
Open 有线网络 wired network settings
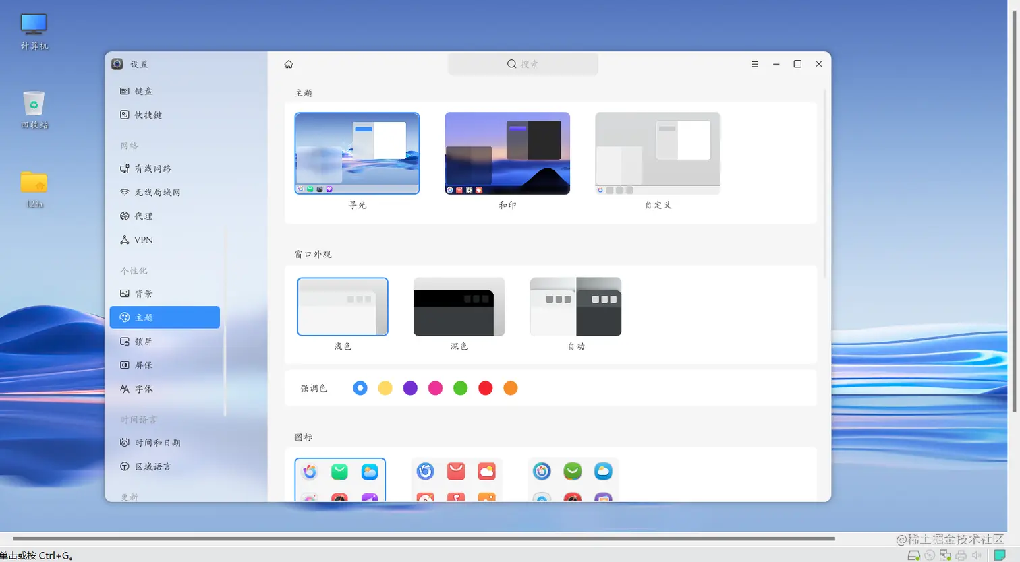165,169
